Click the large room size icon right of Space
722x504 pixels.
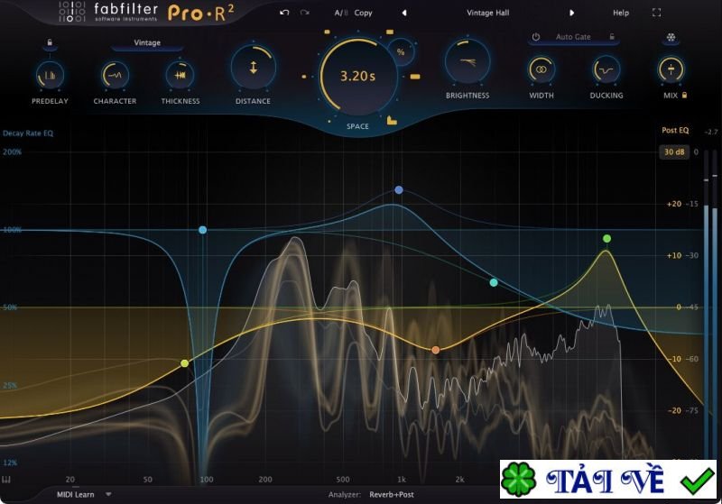(x=415, y=77)
